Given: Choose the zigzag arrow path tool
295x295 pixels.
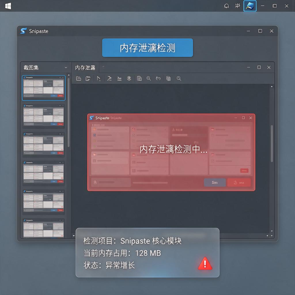Looking at the screenshot, I should point(109,78).
